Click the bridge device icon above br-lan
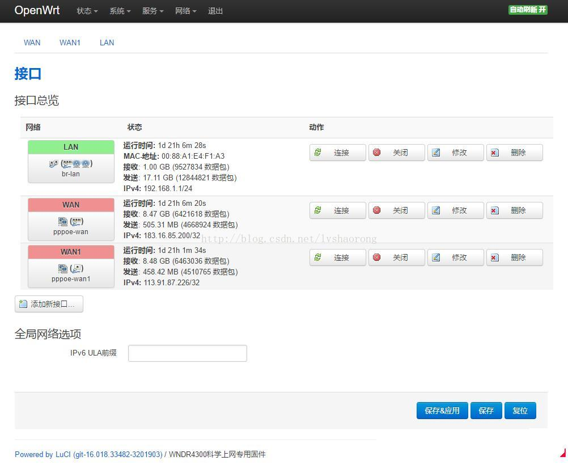The height and width of the screenshot is (465, 568). click(53, 164)
